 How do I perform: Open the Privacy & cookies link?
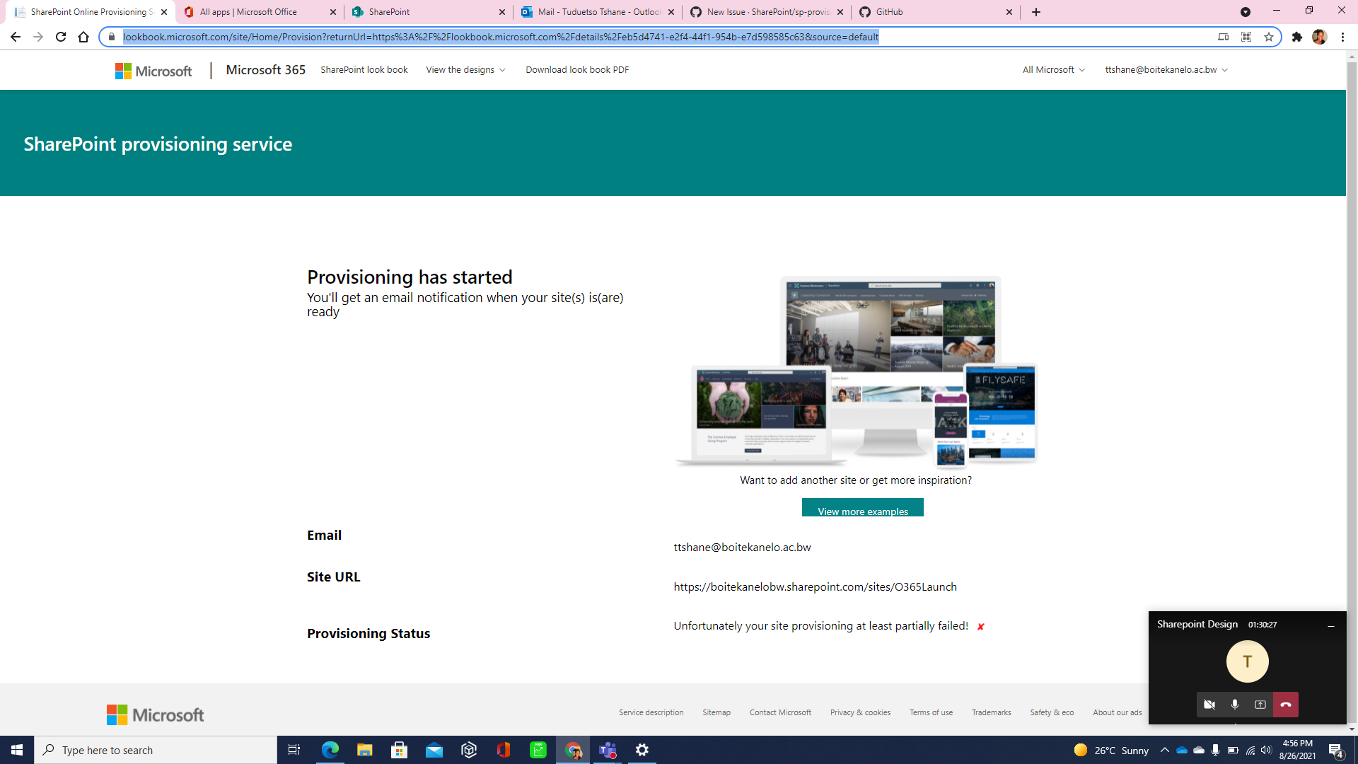[860, 712]
